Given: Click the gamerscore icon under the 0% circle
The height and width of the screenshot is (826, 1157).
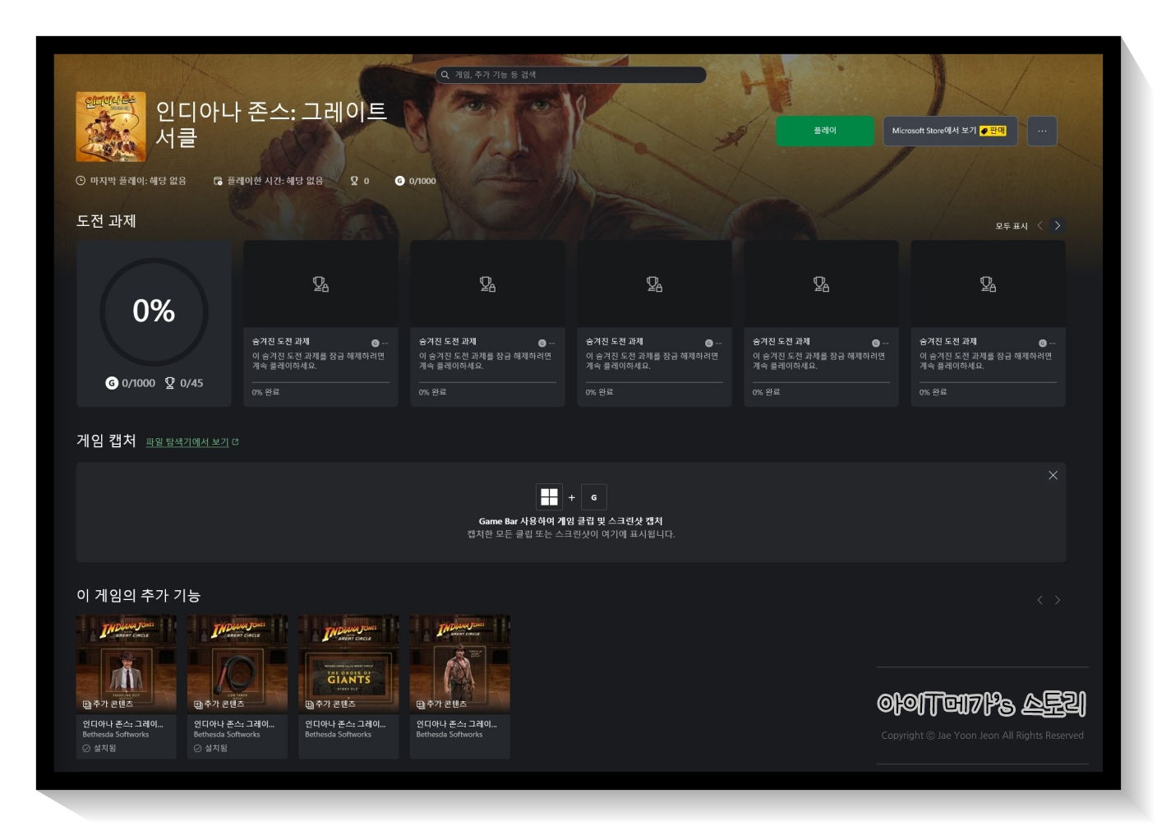Looking at the screenshot, I should tap(112, 383).
